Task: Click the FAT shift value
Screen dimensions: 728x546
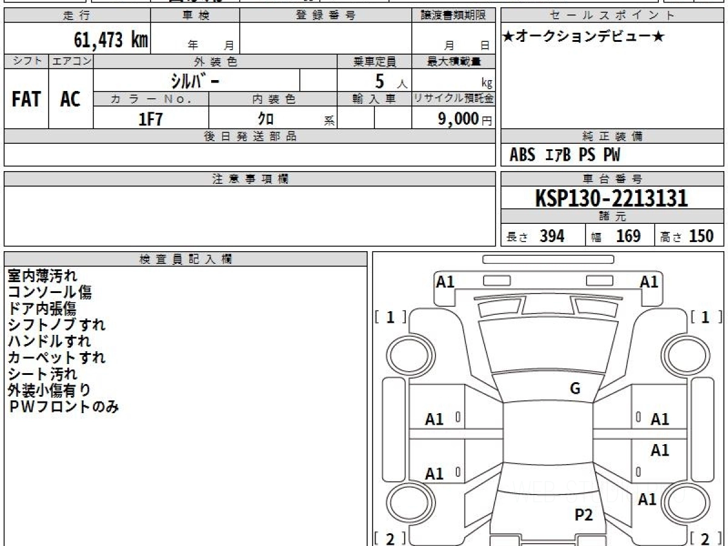Action: point(26,99)
